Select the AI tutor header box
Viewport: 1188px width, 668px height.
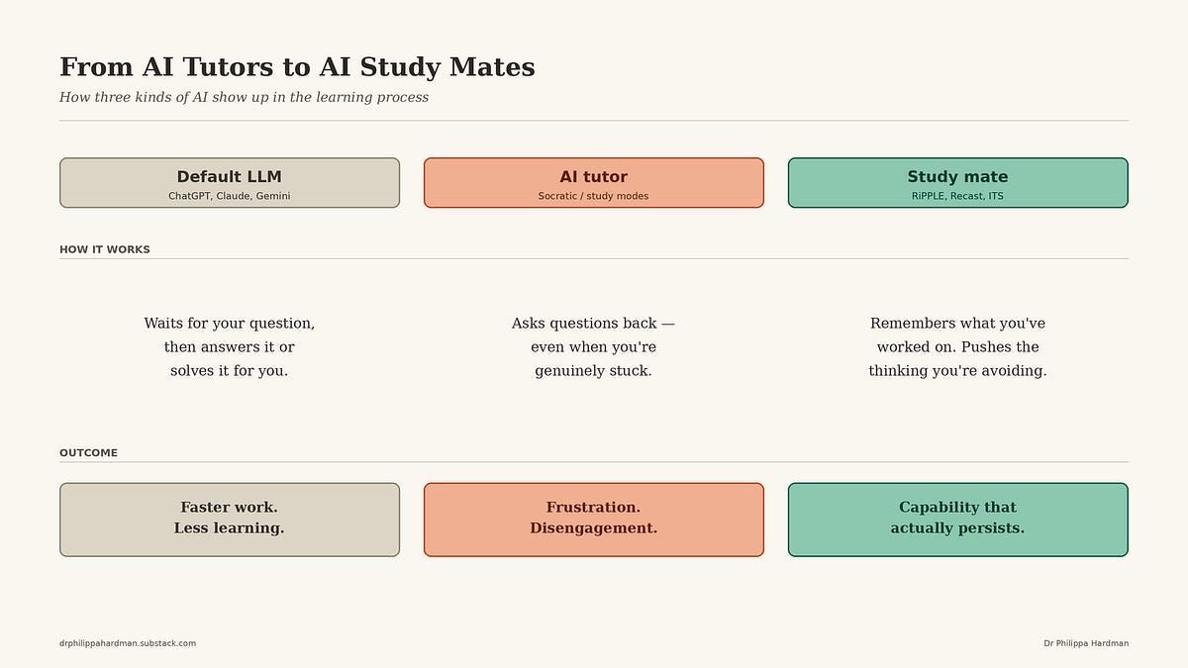[594, 183]
